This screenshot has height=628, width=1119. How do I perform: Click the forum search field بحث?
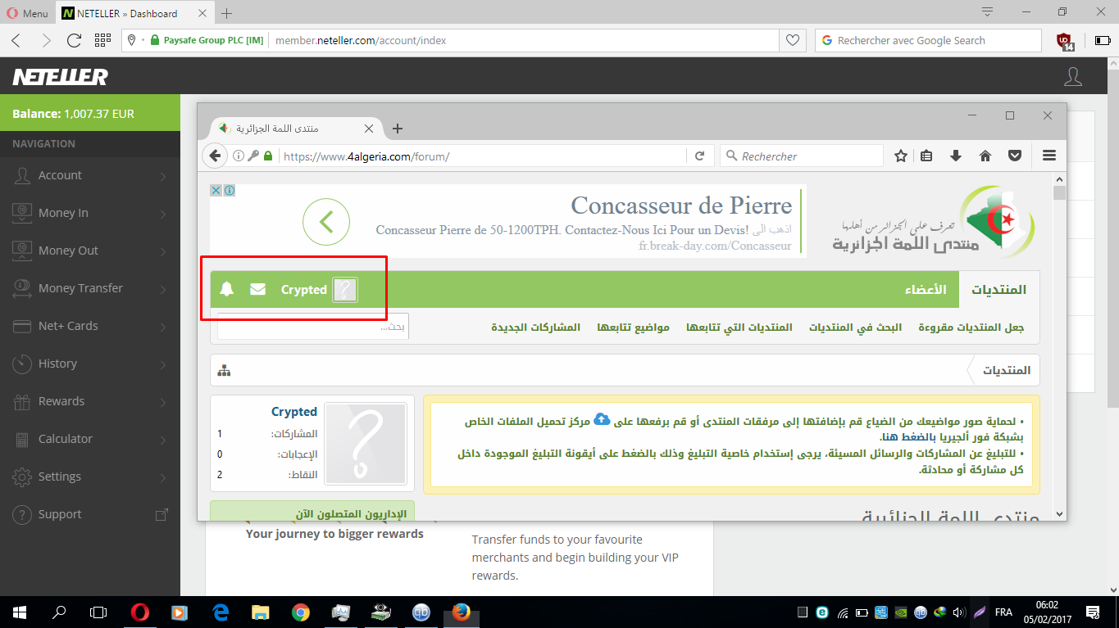tap(313, 327)
